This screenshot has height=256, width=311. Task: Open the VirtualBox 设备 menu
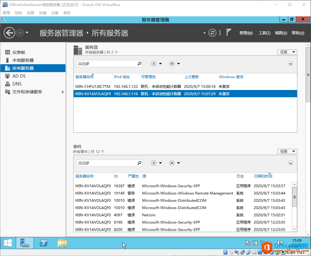(x=55, y=12)
